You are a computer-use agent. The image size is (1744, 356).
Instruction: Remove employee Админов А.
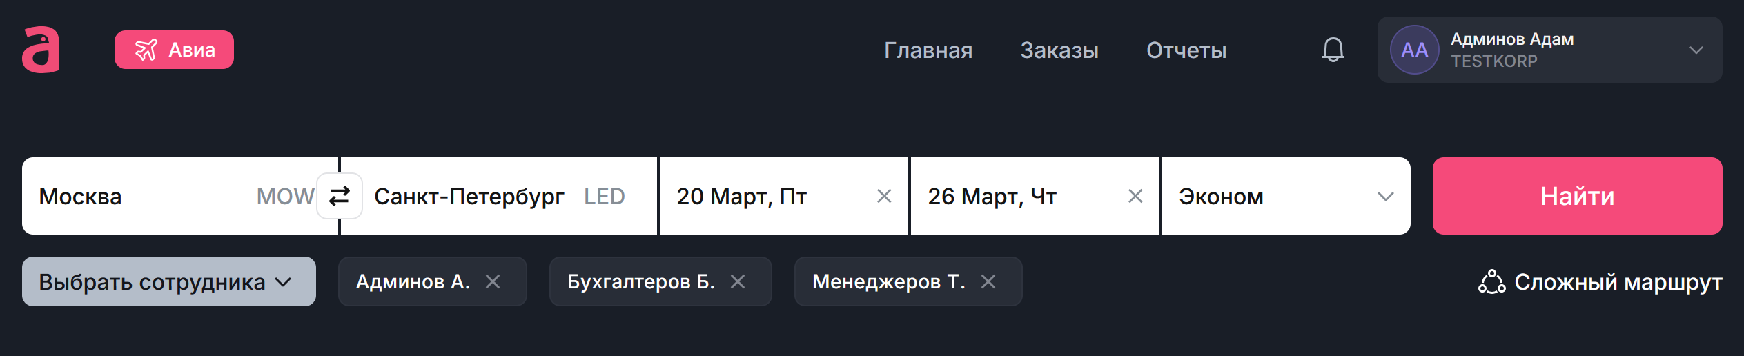tap(493, 281)
